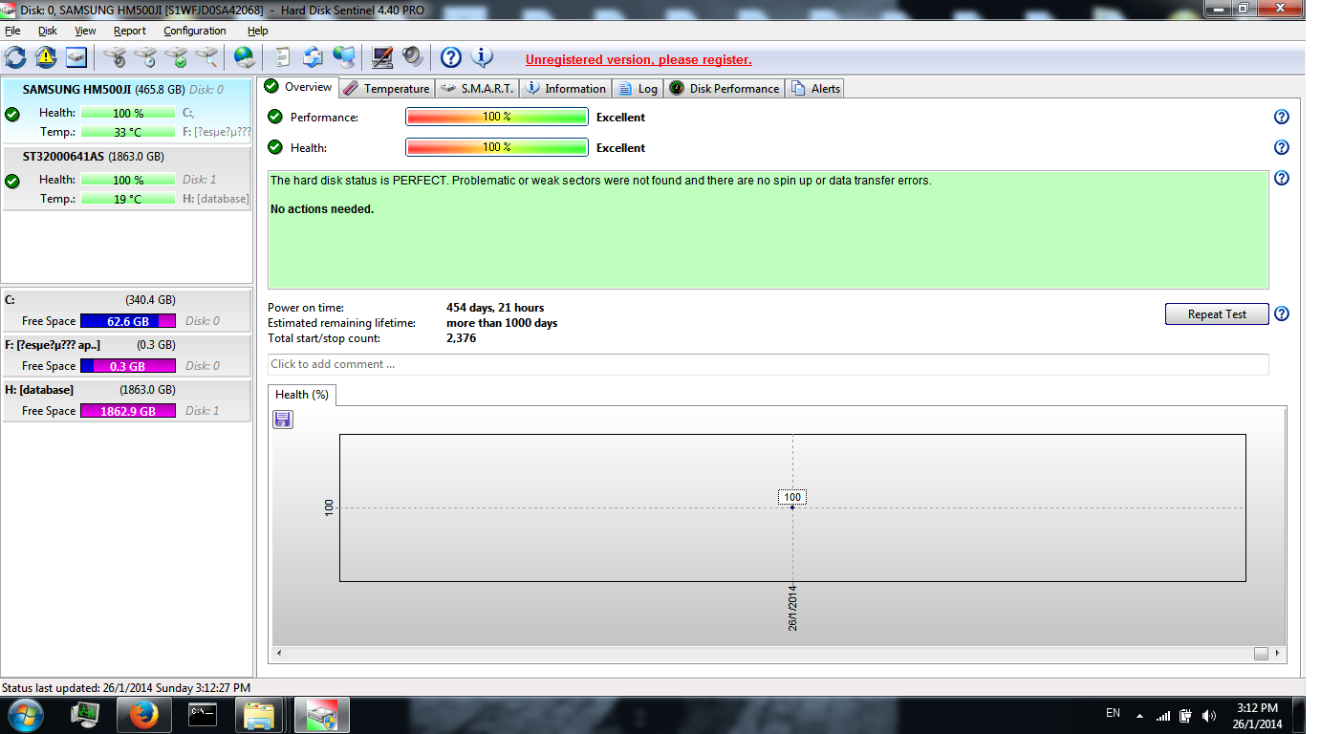The width and height of the screenshot is (1342, 734).
Task: Click the disk with magnifier surface test icon
Action: (206, 56)
